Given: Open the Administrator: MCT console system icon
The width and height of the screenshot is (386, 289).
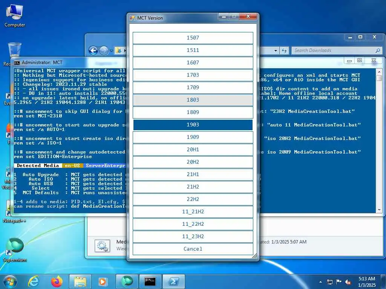Looking at the screenshot, I should click(17, 63).
